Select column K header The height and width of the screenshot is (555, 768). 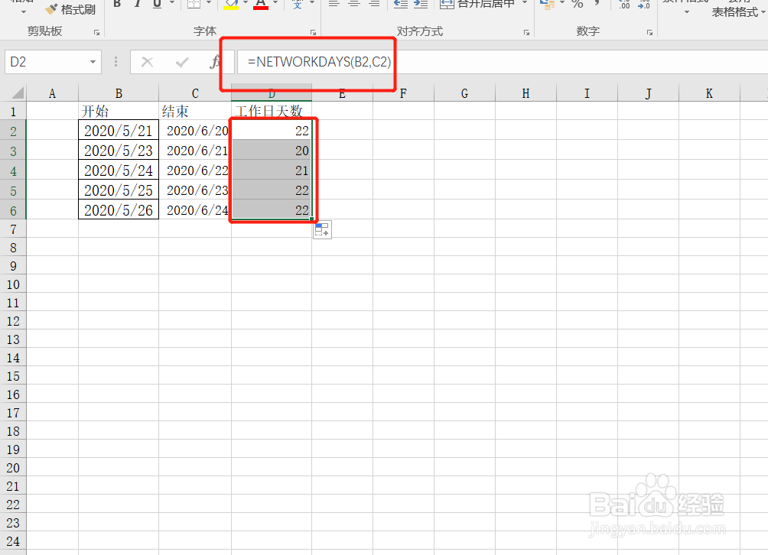pyautogui.click(x=709, y=93)
